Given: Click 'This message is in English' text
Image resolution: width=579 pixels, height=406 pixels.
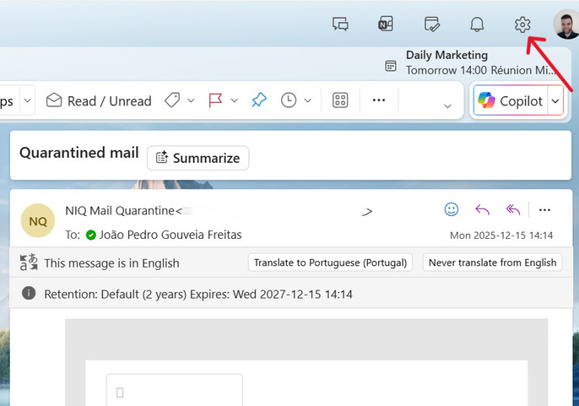Looking at the screenshot, I should [112, 263].
